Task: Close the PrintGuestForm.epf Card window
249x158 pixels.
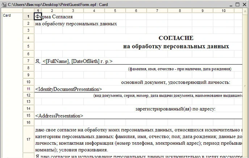Action: pos(245,4)
